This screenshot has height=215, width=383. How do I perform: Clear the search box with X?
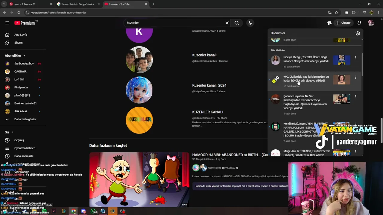tap(227, 23)
